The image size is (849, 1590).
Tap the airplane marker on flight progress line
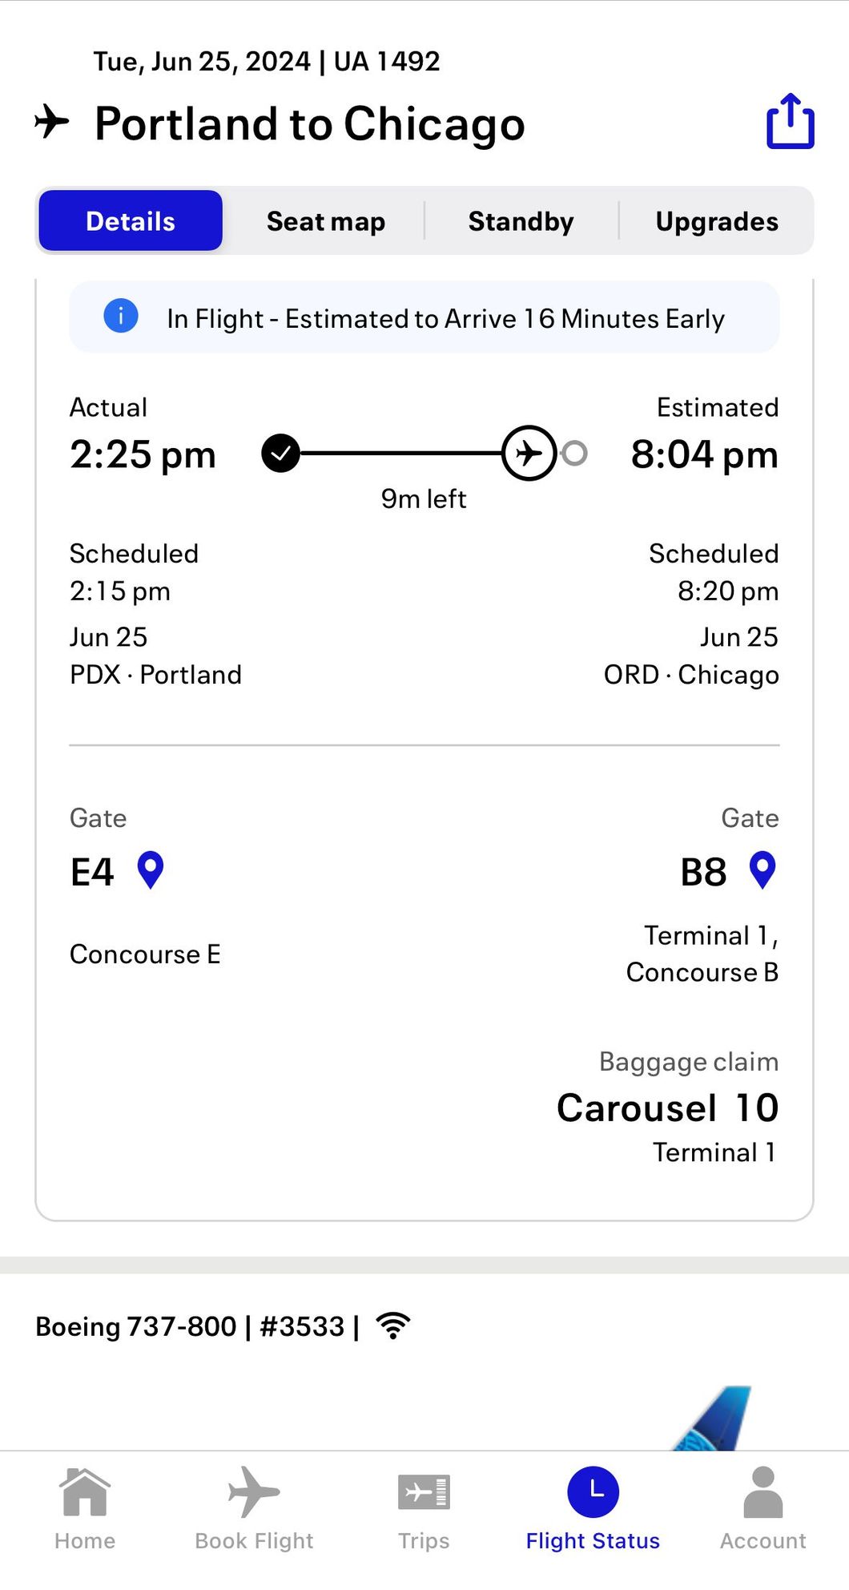529,454
